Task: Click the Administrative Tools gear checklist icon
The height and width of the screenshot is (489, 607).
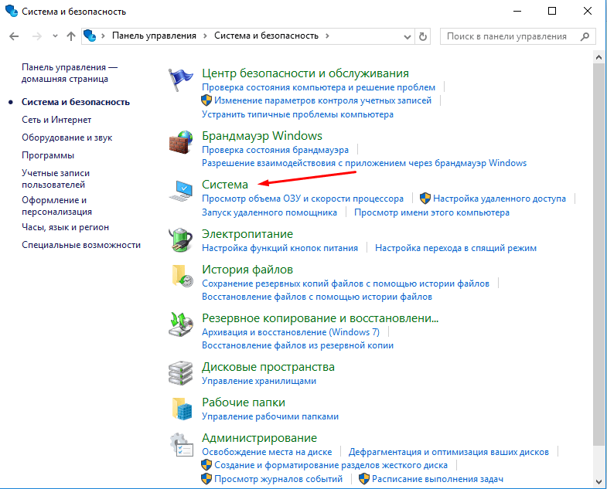Action: [181, 445]
